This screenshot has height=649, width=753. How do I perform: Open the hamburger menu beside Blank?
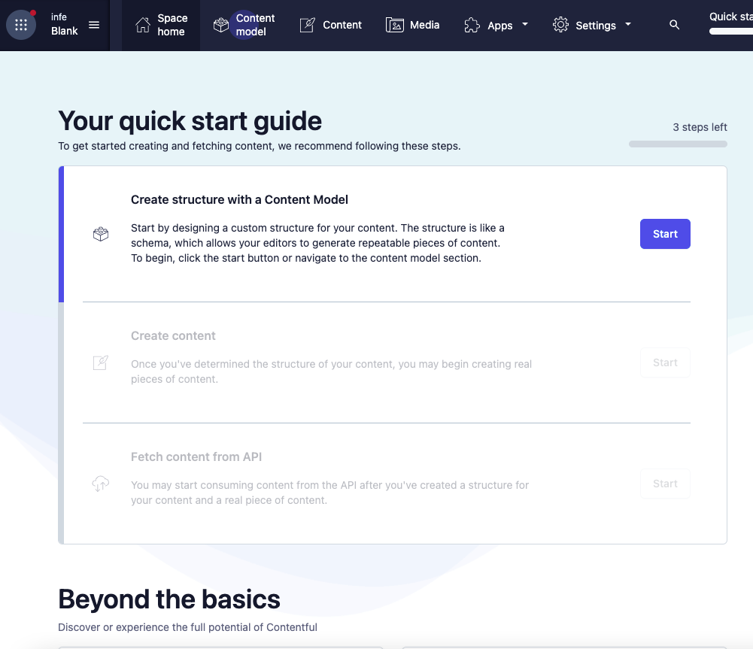[94, 24]
